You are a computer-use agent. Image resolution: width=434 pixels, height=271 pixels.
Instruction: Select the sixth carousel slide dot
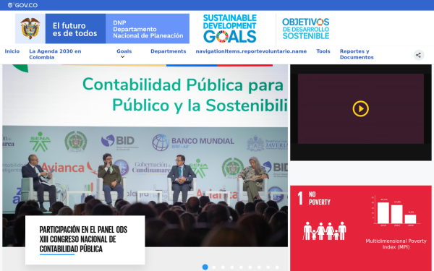(250, 267)
